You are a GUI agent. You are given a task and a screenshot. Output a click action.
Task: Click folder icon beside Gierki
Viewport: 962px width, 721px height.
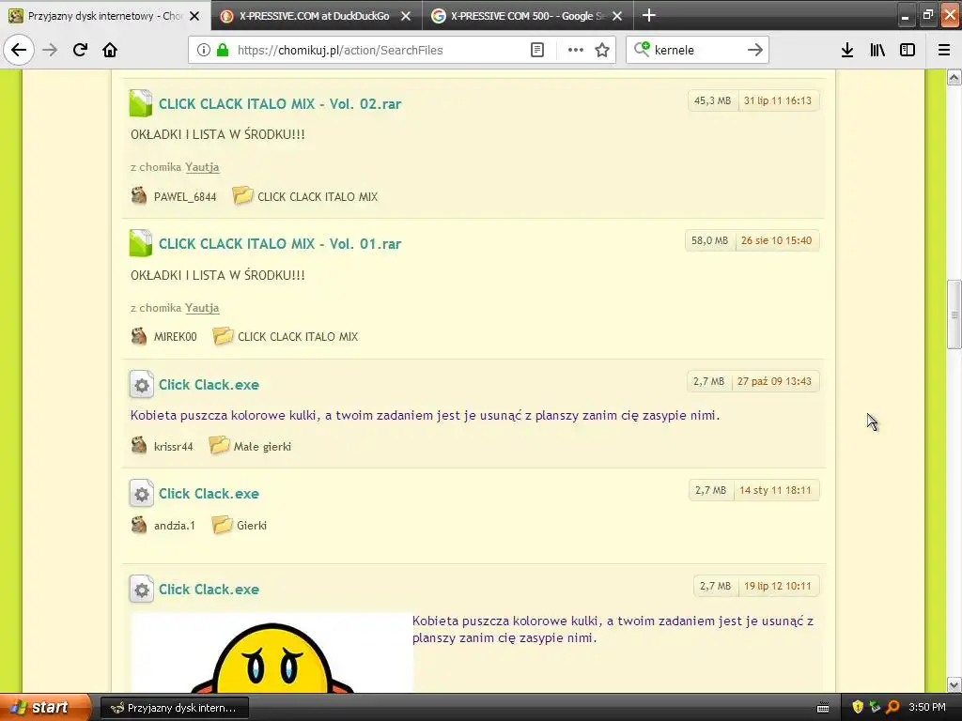(x=222, y=524)
